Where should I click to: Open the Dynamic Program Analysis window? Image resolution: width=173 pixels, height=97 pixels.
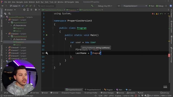click(x=71, y=93)
